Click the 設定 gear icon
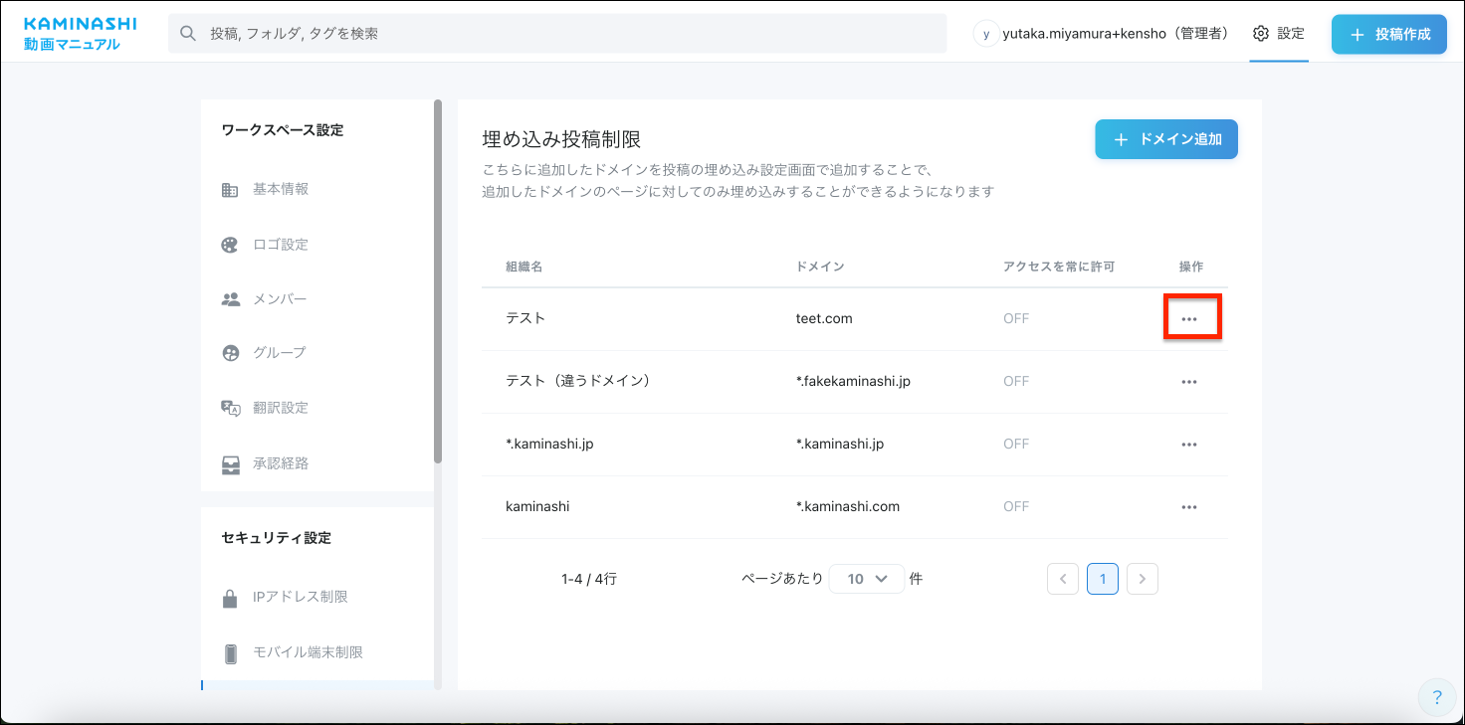This screenshot has width=1465, height=725. (x=1261, y=34)
